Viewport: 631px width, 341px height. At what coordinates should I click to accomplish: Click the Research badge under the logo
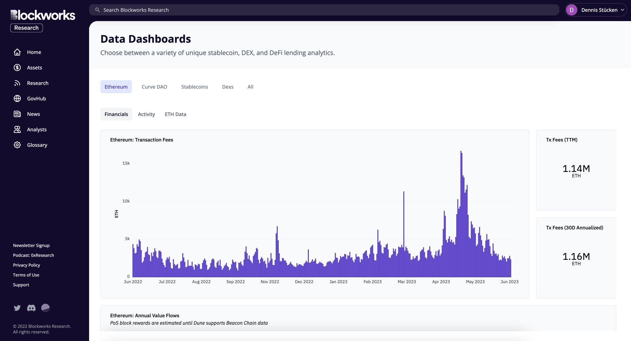[x=26, y=28]
